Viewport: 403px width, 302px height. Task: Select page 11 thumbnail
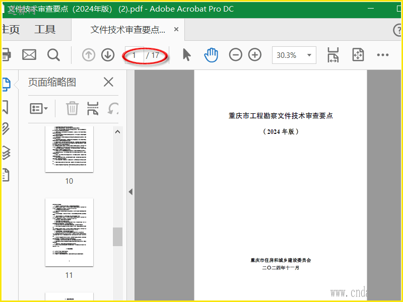click(x=69, y=232)
